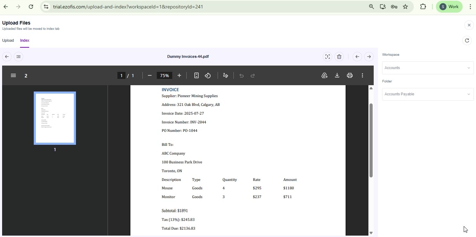Save PDF to Google Drive
This screenshot has height=237, width=476.
click(324, 76)
